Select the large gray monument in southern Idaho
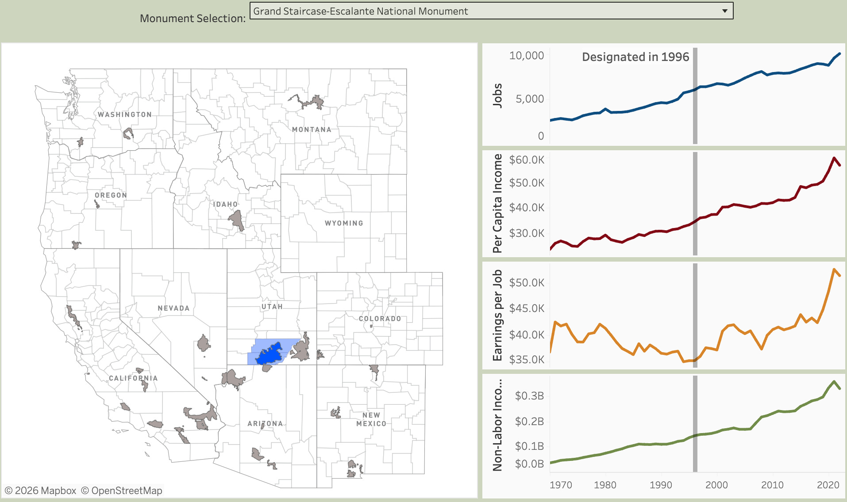Image resolution: width=847 pixels, height=502 pixels. pos(236,220)
